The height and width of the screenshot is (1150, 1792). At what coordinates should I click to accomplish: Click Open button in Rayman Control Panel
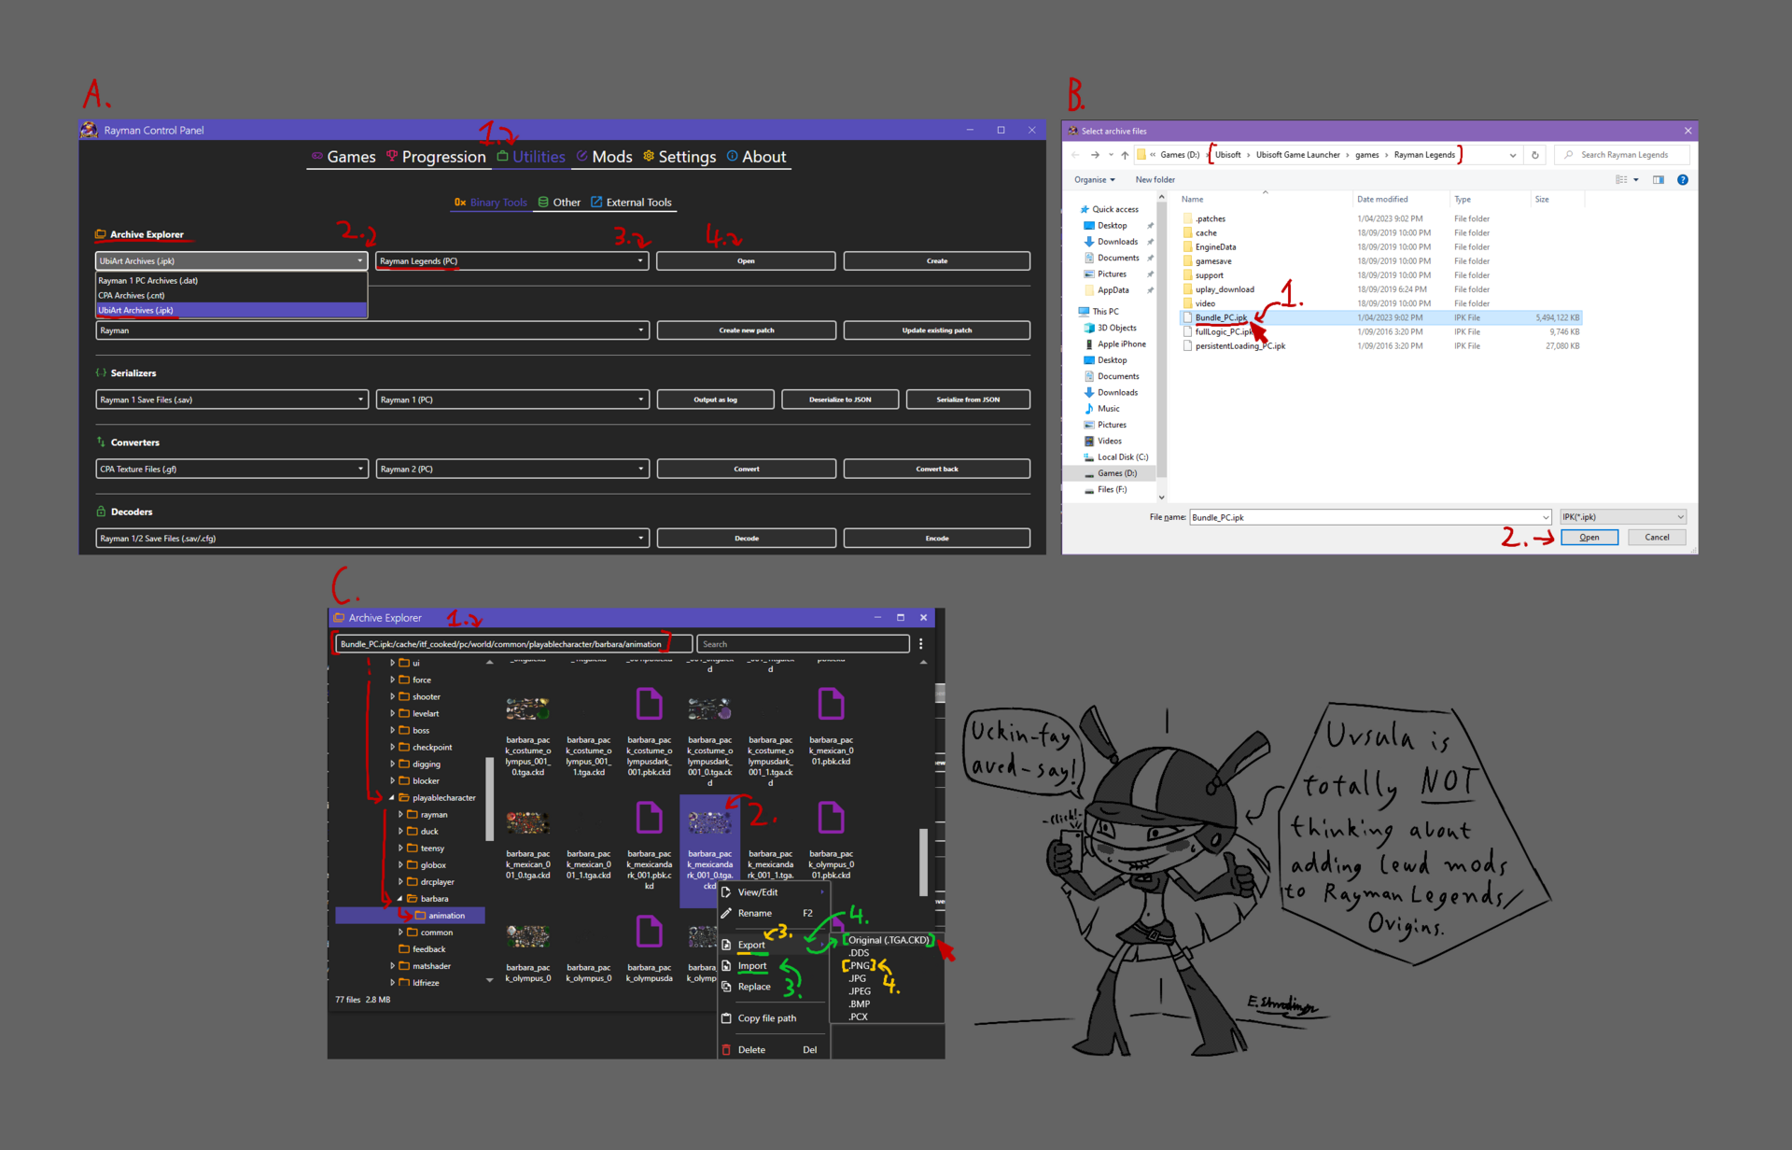[746, 261]
